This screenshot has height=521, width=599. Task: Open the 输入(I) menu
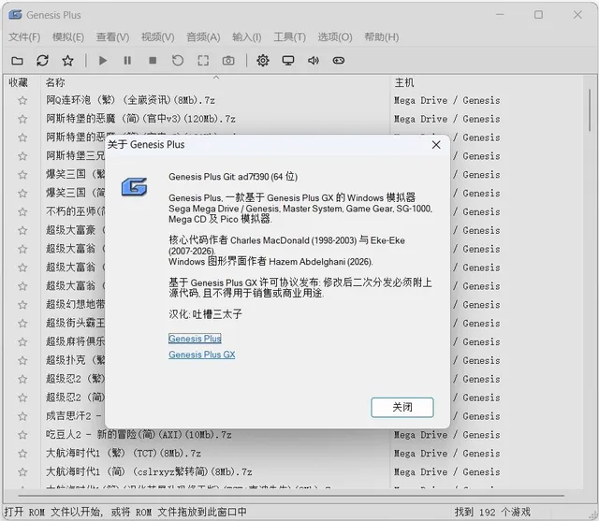(247, 37)
